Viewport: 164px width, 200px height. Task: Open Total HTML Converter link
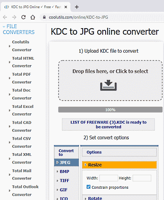pyautogui.click(x=23, y=62)
